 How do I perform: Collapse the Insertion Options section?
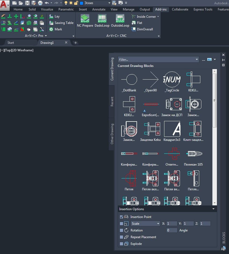pyautogui.click(x=213, y=209)
